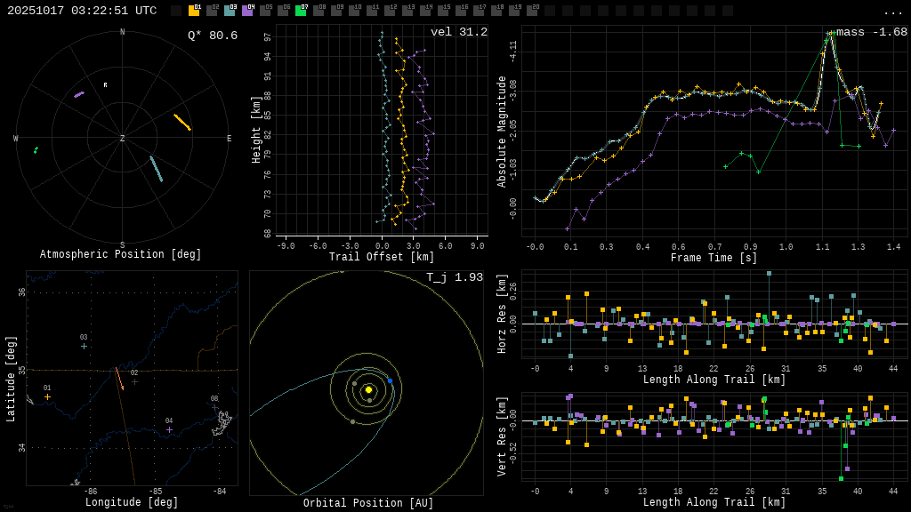Enable the inactive station 02 box
Image resolution: width=911 pixels, height=512 pixels.
(212, 11)
